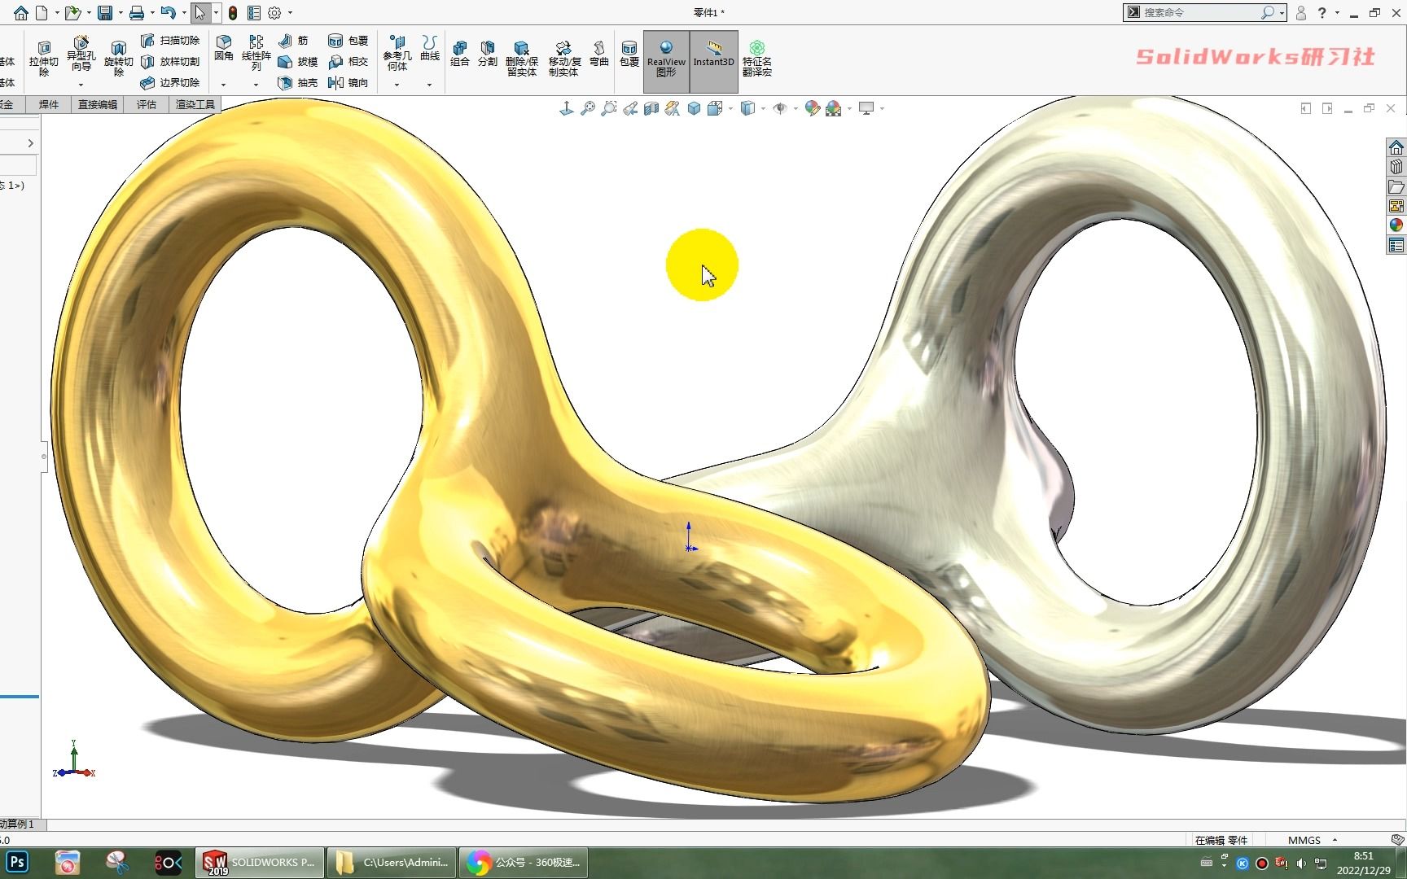Click the View Orientation normal-to arrow icon
This screenshot has height=879, width=1407.
click(567, 108)
